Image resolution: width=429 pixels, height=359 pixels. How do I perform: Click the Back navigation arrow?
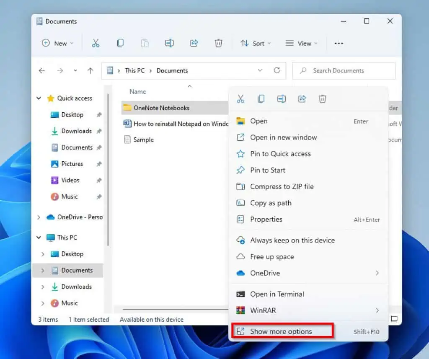[42, 70]
